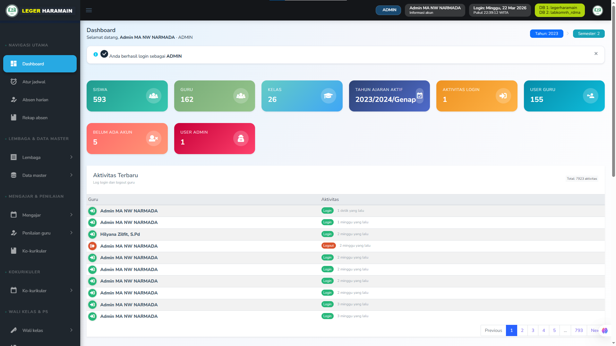
Task: Click the Penilaian guru icon
Action: (x=13, y=233)
